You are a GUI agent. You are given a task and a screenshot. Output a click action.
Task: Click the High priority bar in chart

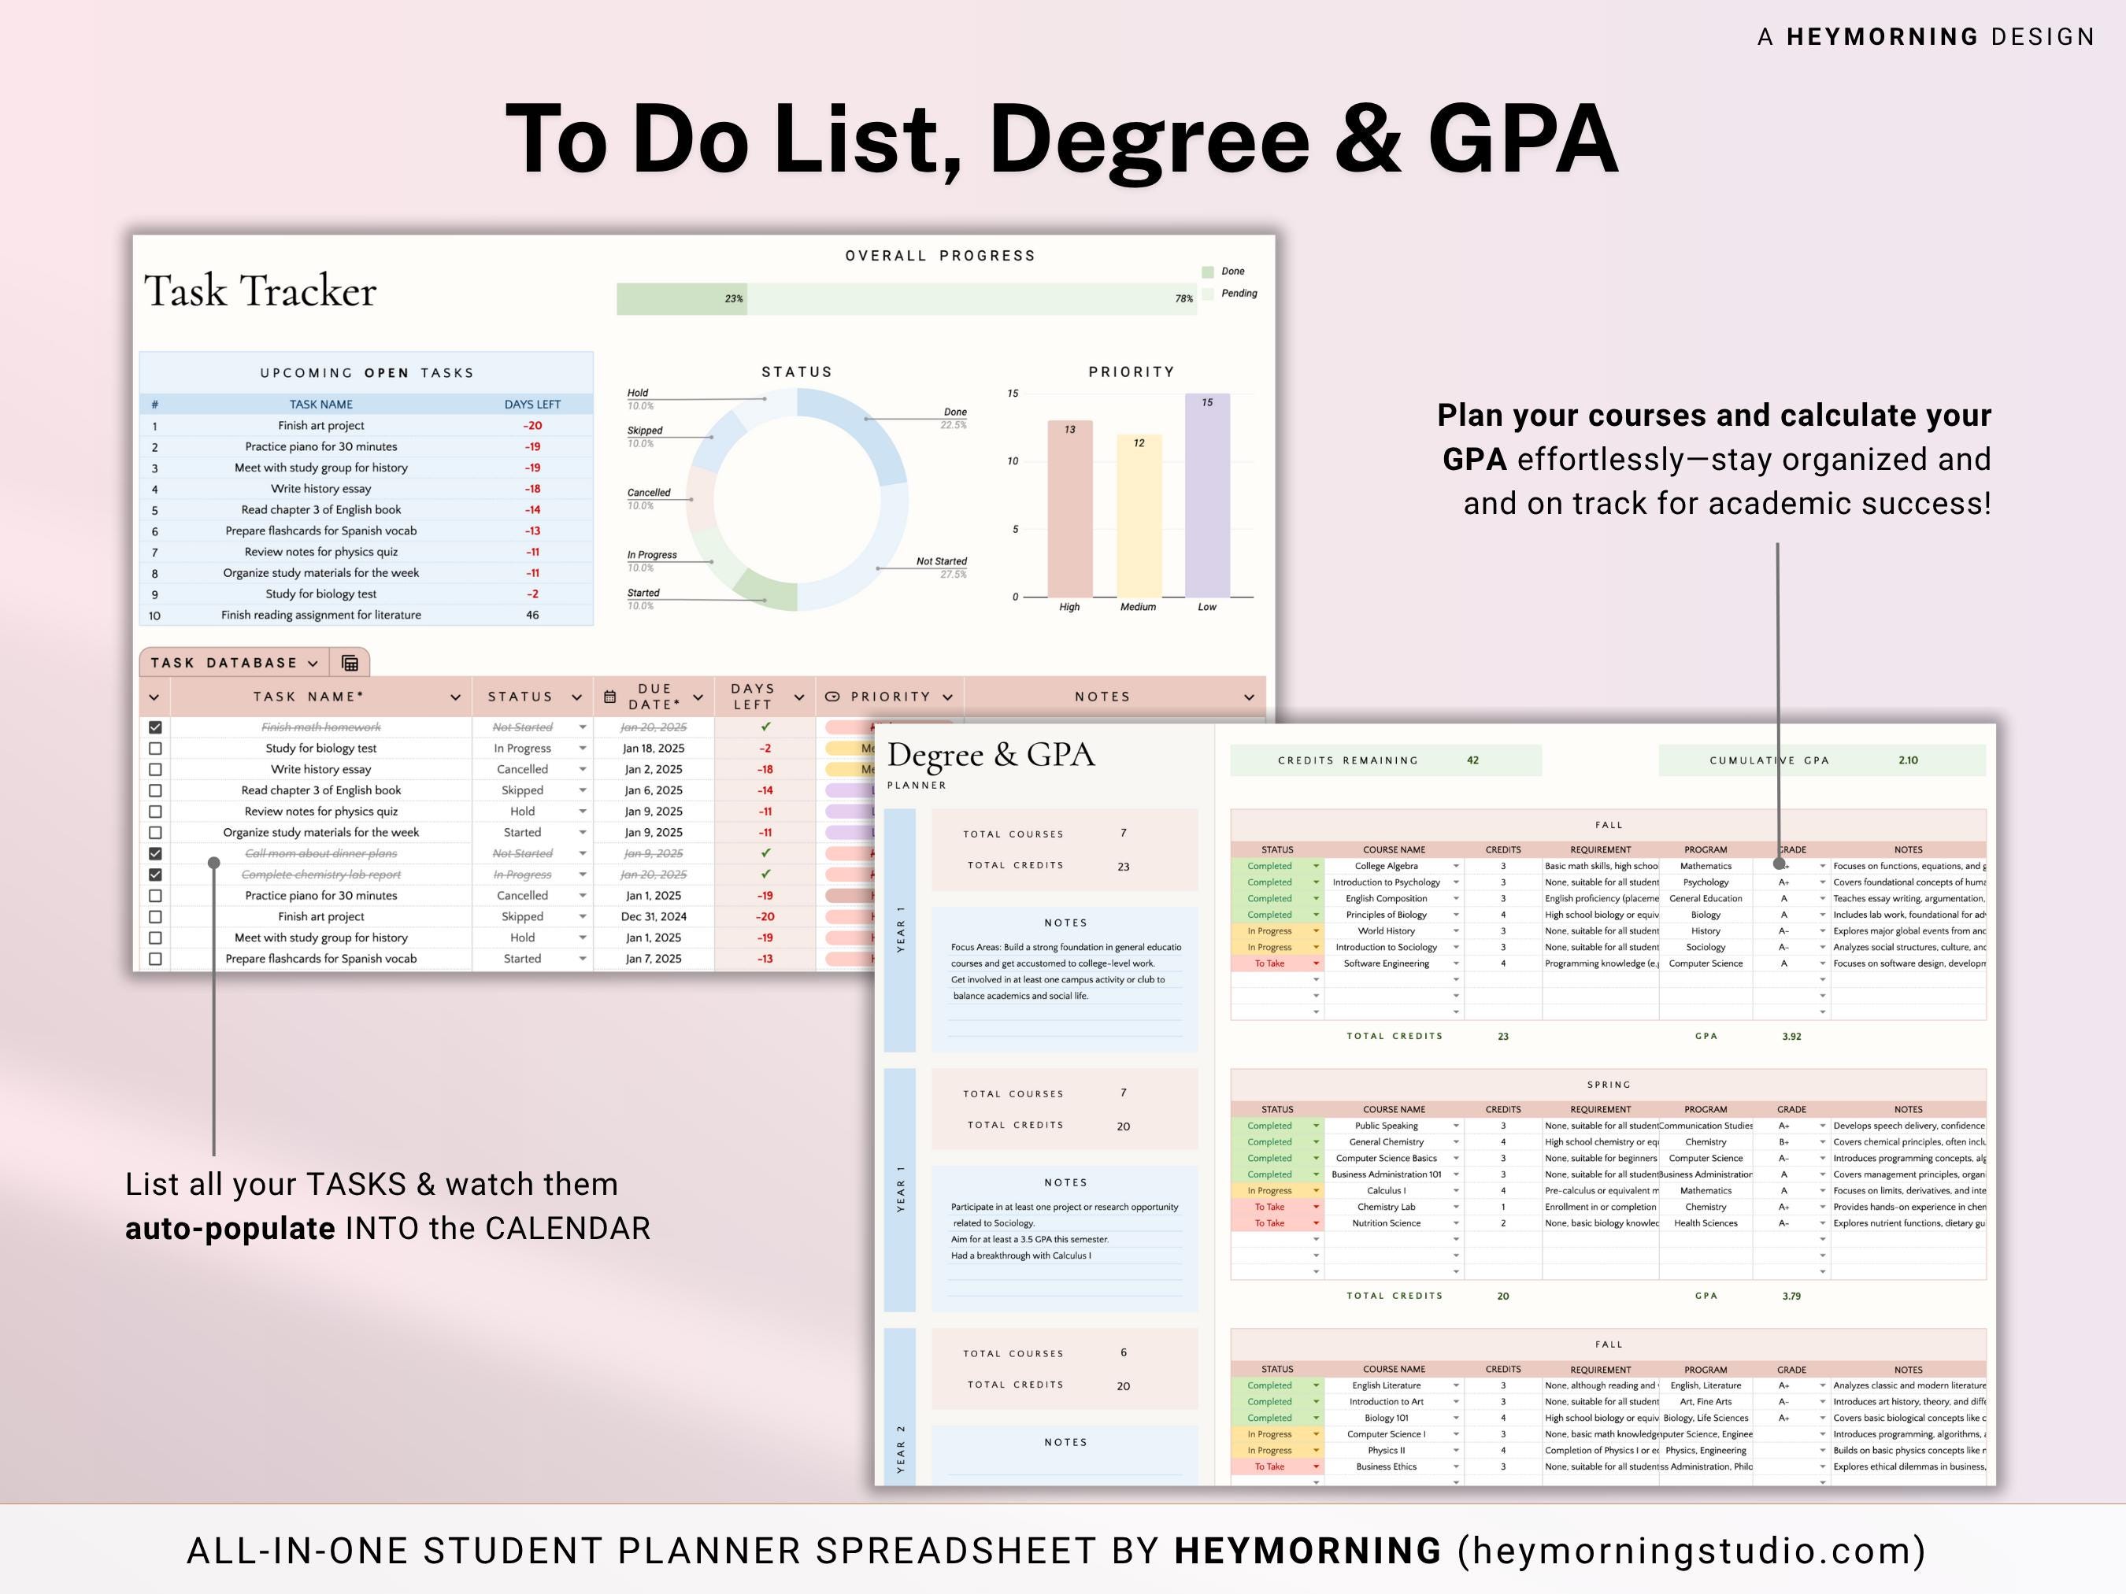(1070, 509)
